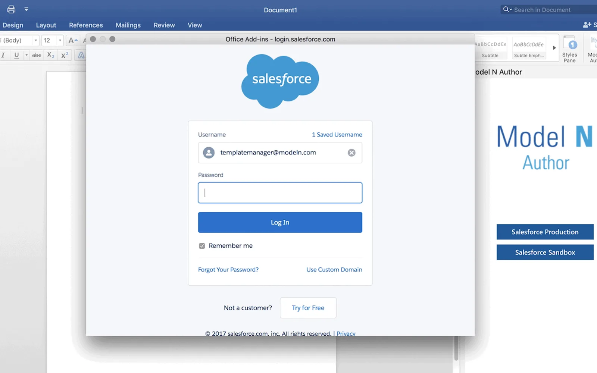Open the Mailings ribbon tab
This screenshot has height=373, width=597.
(128, 25)
